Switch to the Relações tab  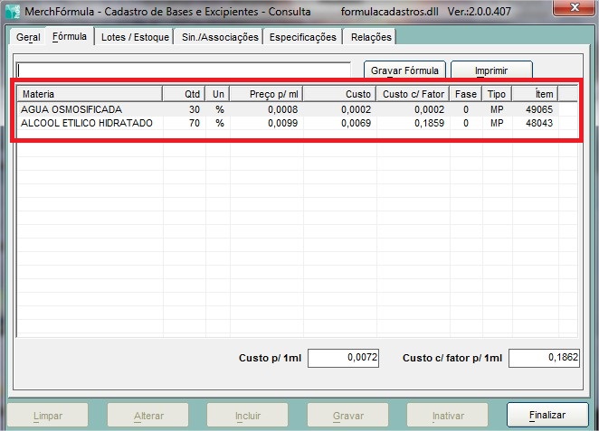coord(369,37)
